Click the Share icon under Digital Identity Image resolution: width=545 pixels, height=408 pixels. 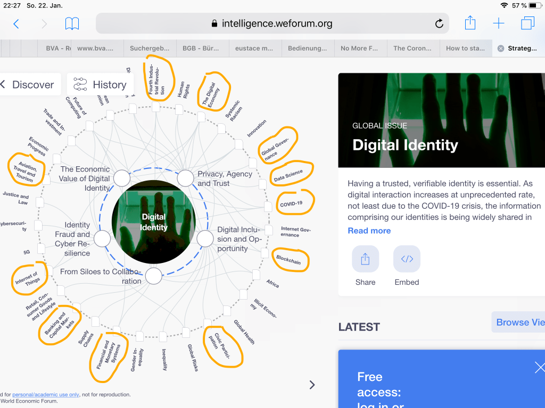pos(365,259)
